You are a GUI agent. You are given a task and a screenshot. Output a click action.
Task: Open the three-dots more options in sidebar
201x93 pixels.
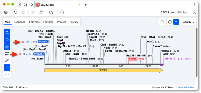[x=7, y=74]
